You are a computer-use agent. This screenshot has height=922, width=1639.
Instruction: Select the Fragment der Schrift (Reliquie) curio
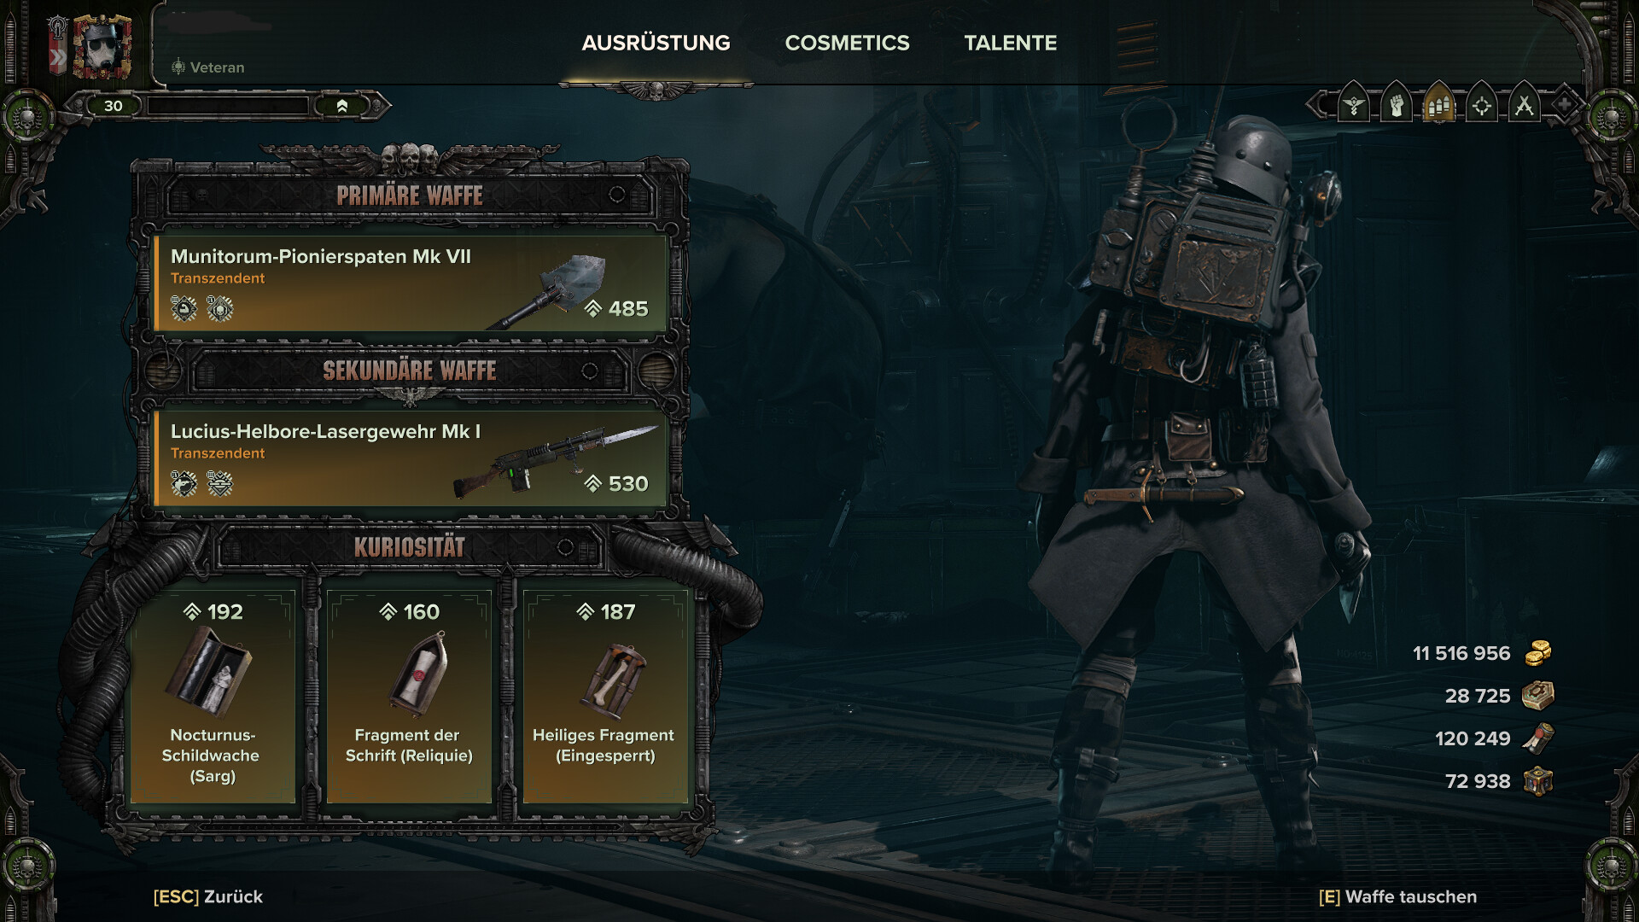pos(409,696)
